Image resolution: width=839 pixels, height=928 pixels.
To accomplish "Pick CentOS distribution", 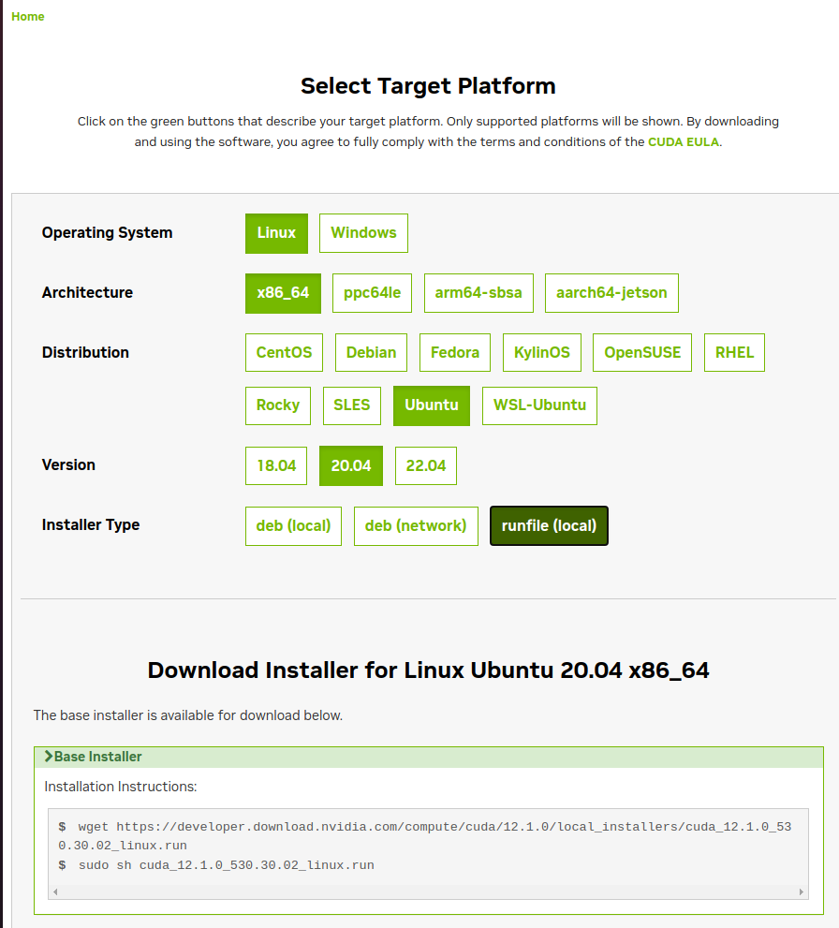I will click(284, 353).
